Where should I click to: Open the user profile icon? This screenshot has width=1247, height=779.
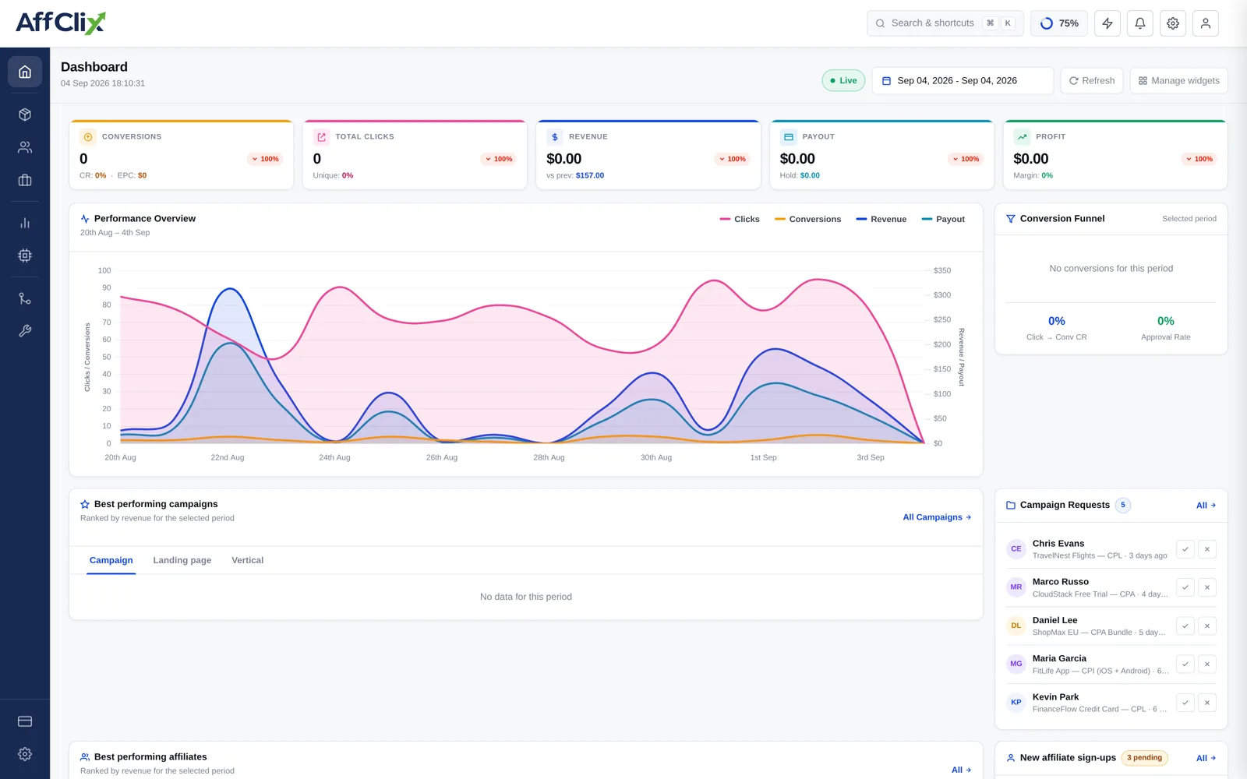(x=1206, y=23)
